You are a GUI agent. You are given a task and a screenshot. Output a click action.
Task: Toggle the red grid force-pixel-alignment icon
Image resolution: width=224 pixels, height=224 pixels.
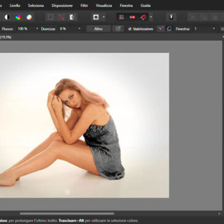[x=121, y=17]
